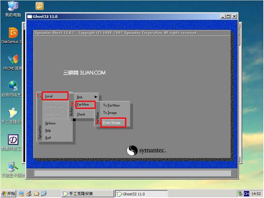Click the CH language indicator in tray
Viewport: 264px width, 198px height.
click(246, 194)
